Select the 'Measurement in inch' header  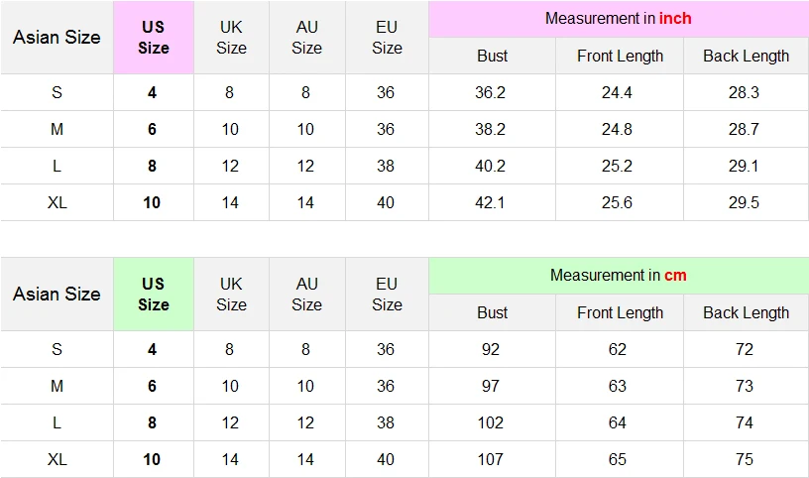coord(619,19)
